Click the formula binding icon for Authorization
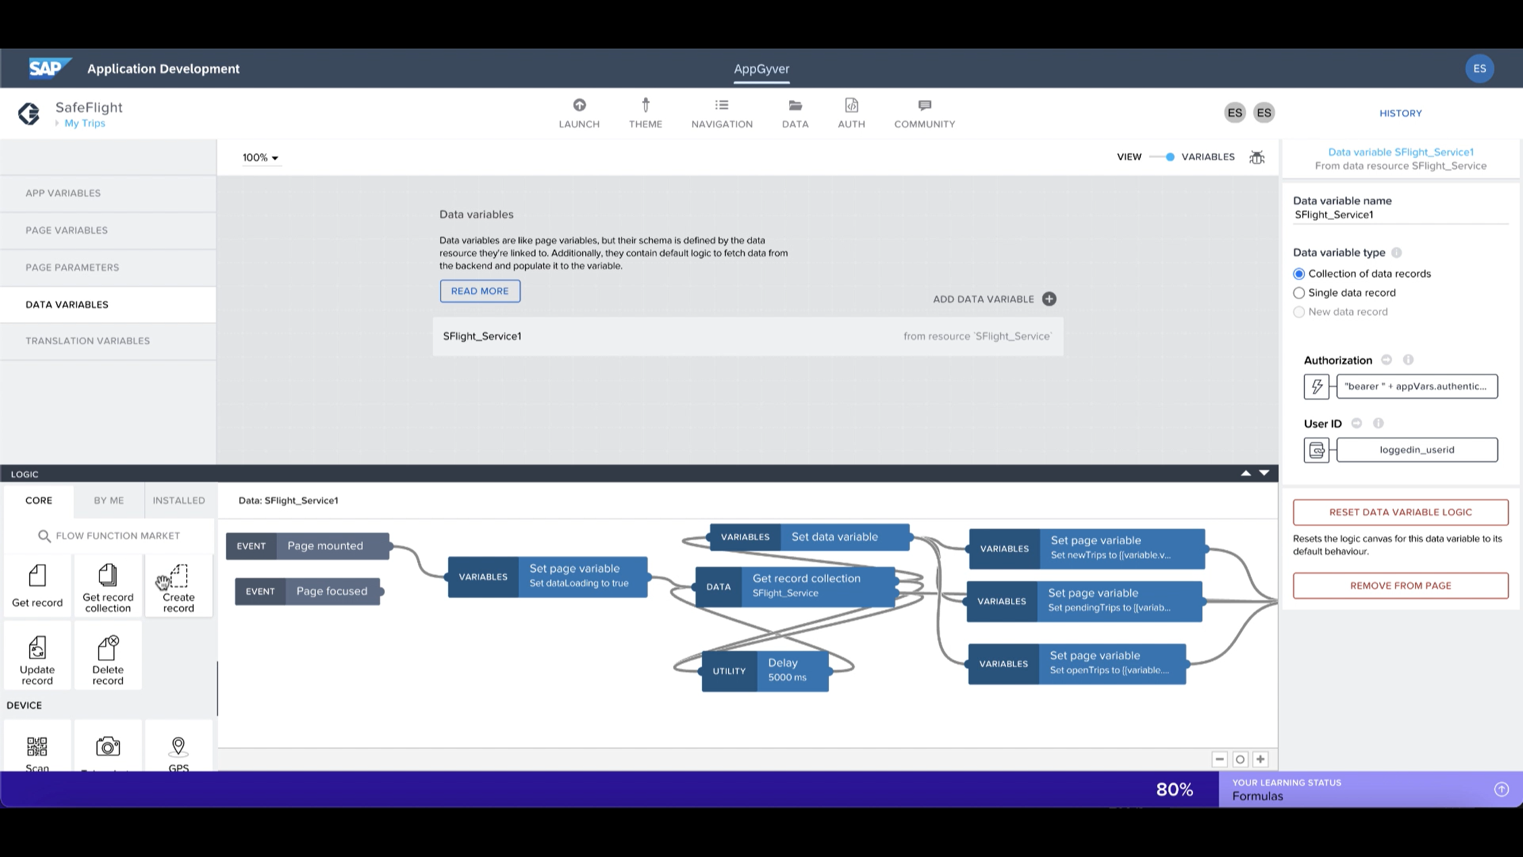The height and width of the screenshot is (857, 1523). [1316, 387]
